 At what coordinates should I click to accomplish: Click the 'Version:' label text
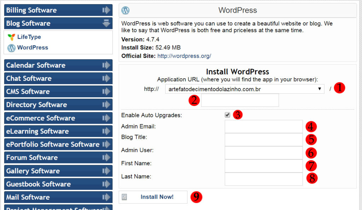pyautogui.click(x=133, y=39)
